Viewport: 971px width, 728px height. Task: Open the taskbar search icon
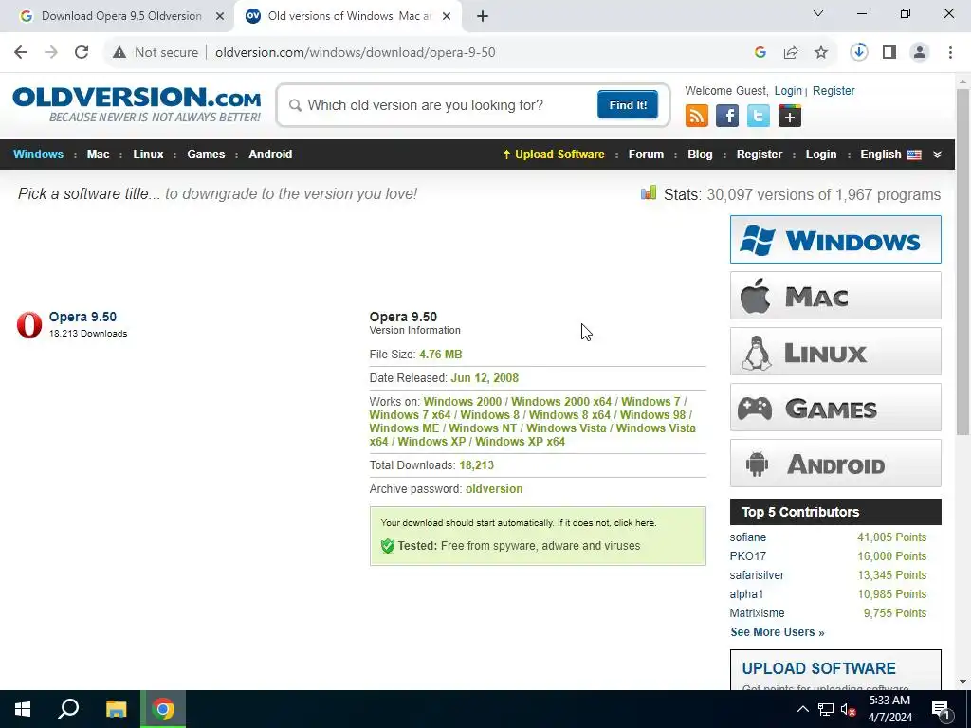68,709
